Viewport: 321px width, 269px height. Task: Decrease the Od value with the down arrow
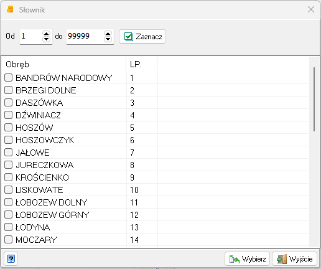click(x=46, y=39)
